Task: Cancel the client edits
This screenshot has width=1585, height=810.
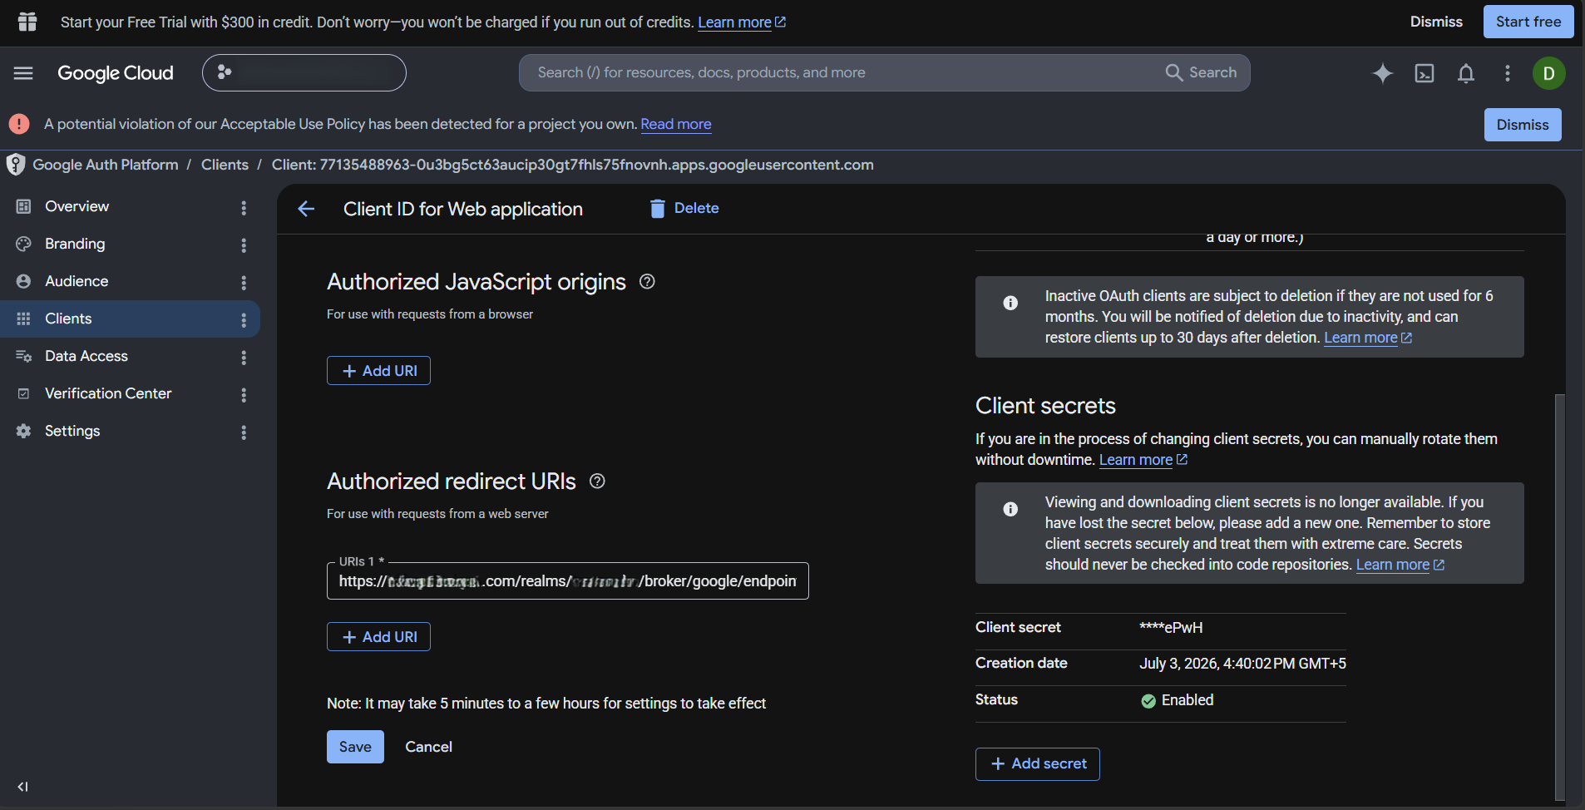Action: pyautogui.click(x=428, y=747)
